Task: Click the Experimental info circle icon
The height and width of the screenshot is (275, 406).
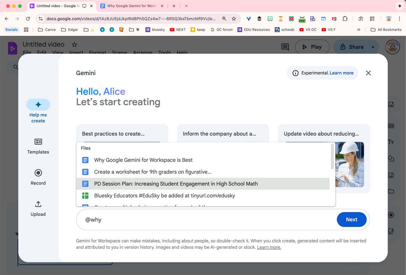Action: click(x=295, y=73)
